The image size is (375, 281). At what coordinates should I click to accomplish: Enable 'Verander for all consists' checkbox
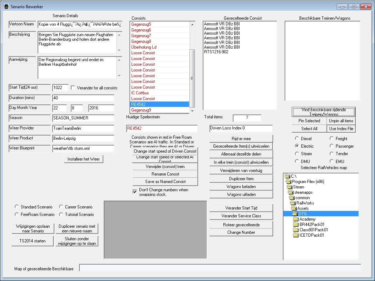pos(73,88)
